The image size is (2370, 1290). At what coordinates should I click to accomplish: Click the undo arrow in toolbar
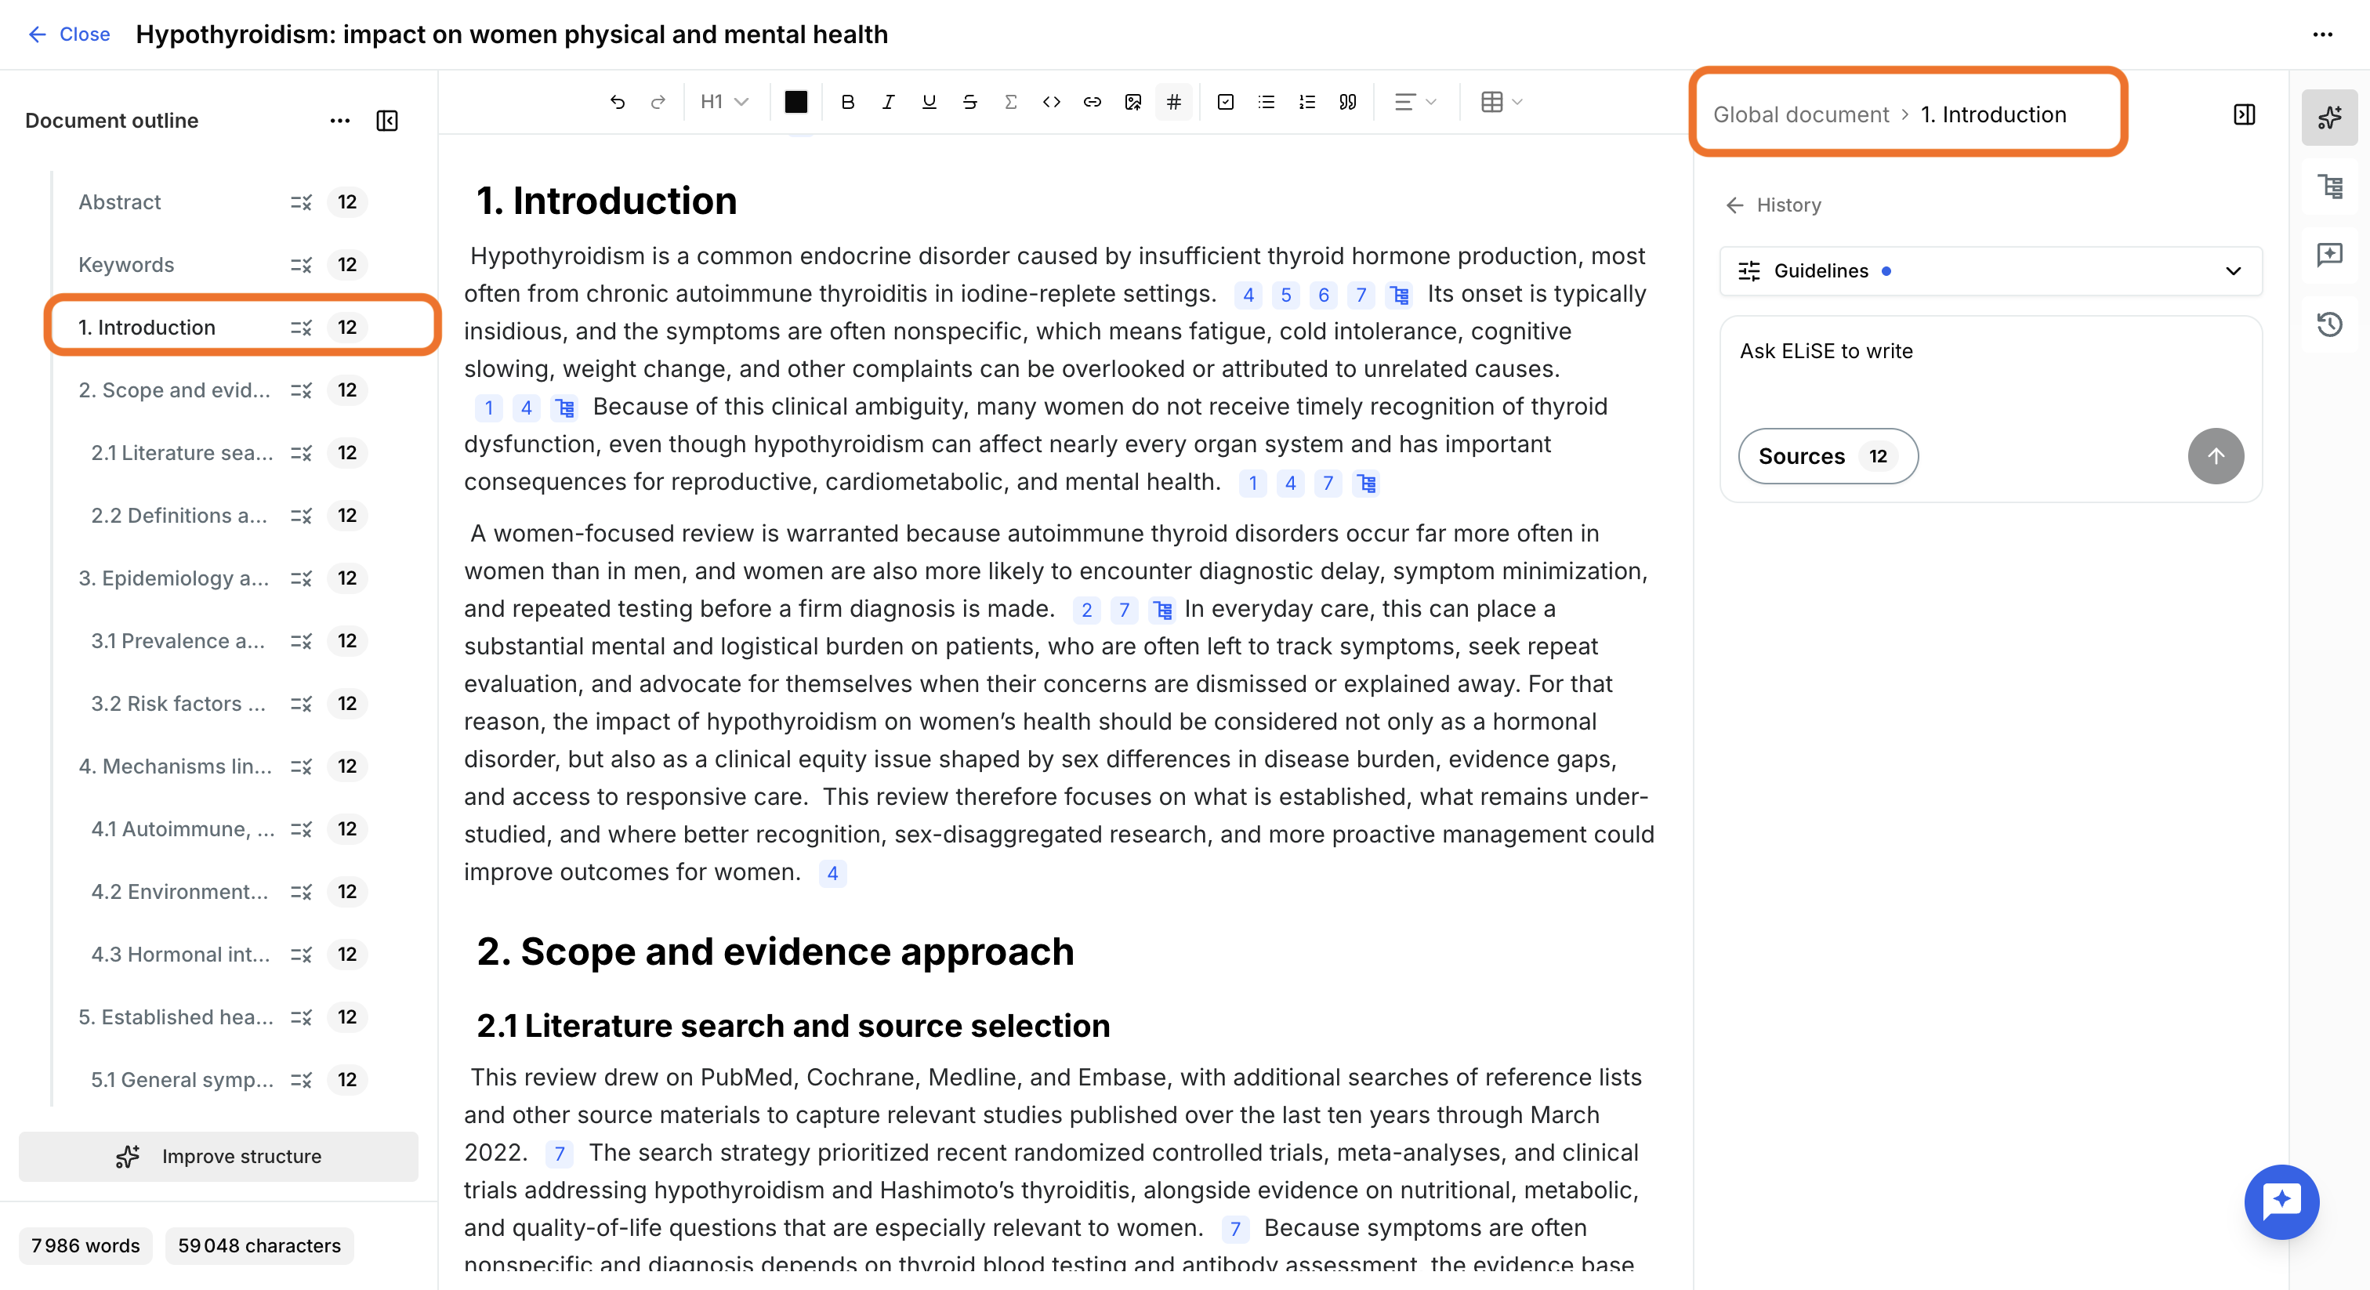point(618,102)
